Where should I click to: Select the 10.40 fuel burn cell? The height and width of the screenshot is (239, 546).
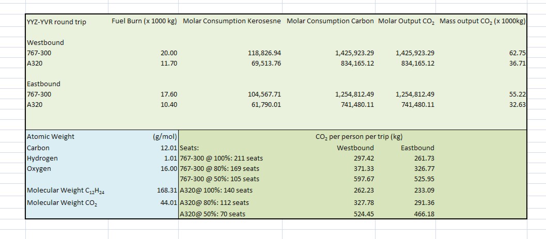click(x=168, y=104)
